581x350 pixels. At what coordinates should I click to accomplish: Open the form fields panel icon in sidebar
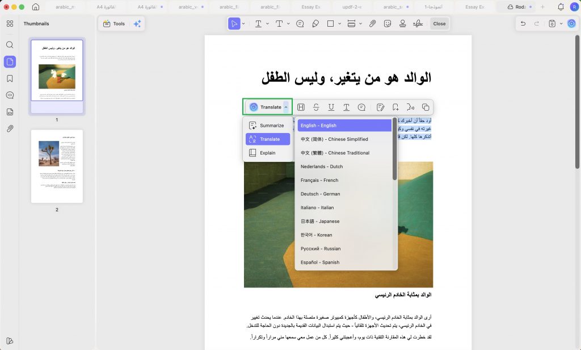pyautogui.click(x=10, y=112)
